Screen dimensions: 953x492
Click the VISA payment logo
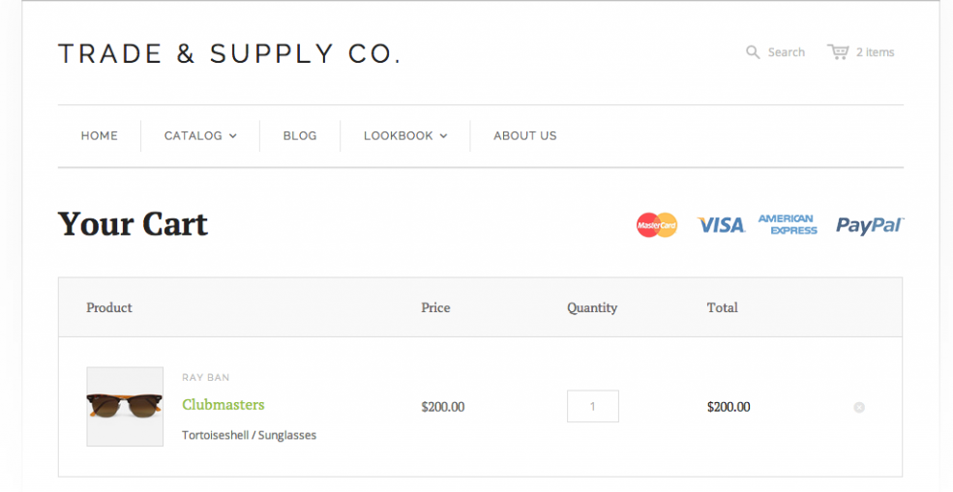[x=721, y=225]
